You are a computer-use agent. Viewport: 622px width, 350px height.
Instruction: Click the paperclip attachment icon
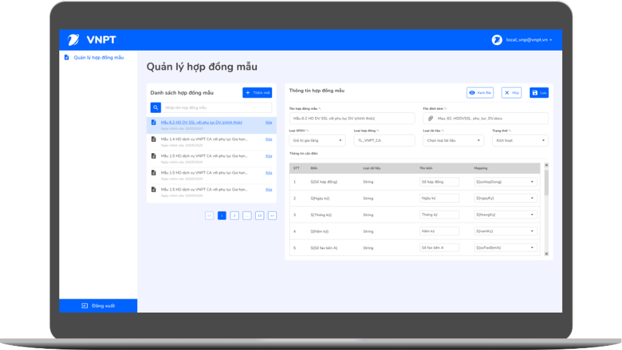(x=430, y=118)
